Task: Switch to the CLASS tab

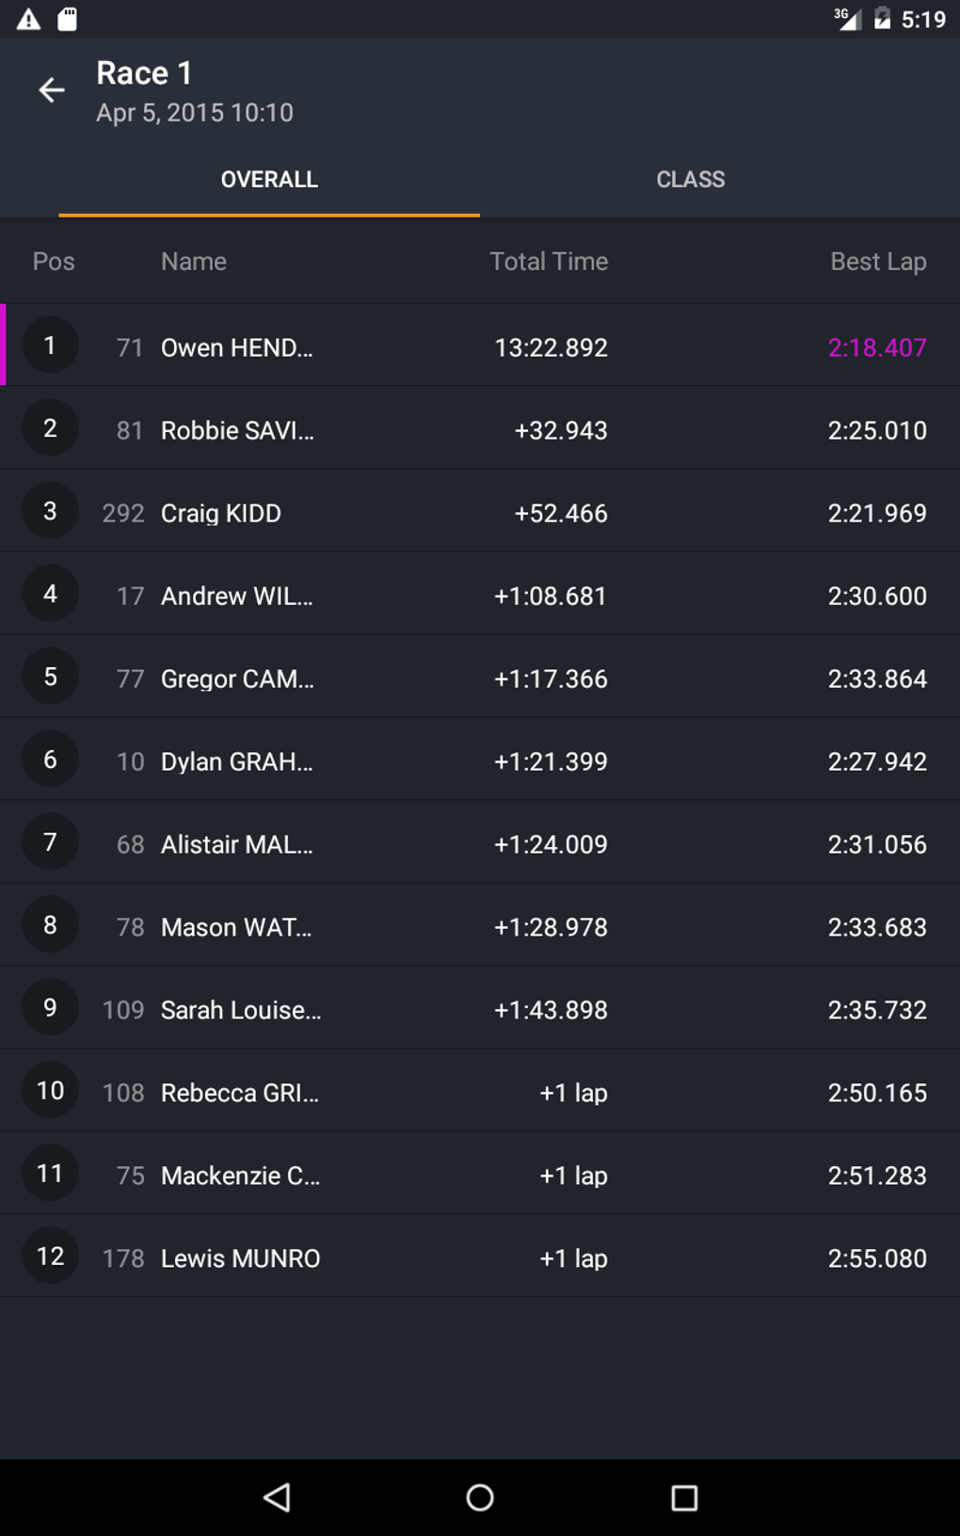Action: point(690,180)
